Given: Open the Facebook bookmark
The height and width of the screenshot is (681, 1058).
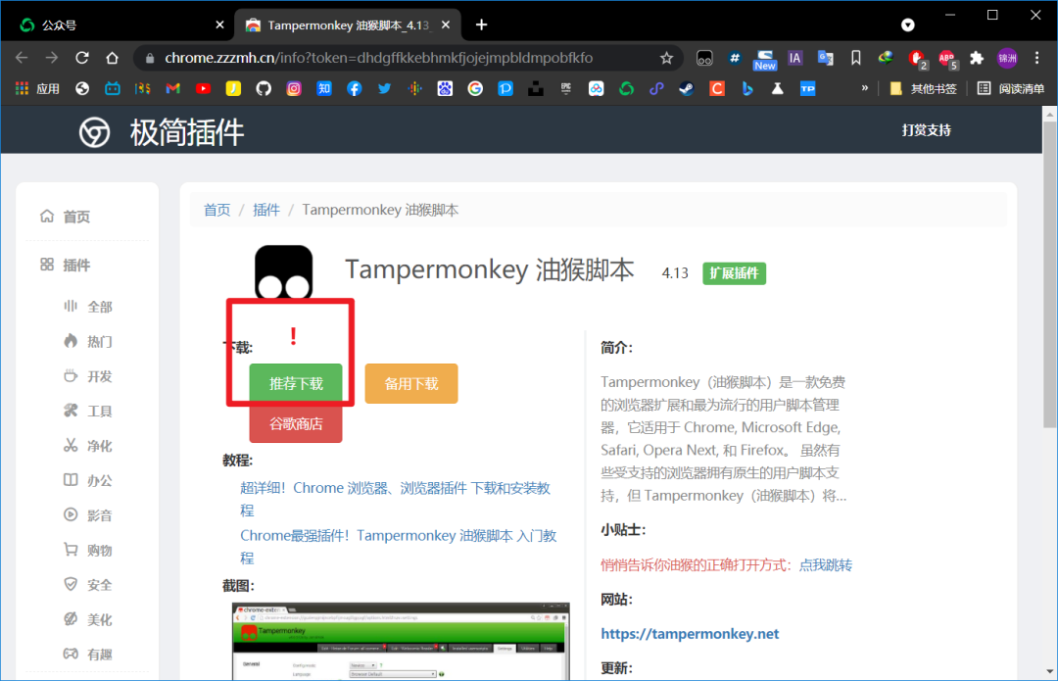Looking at the screenshot, I should click(355, 88).
